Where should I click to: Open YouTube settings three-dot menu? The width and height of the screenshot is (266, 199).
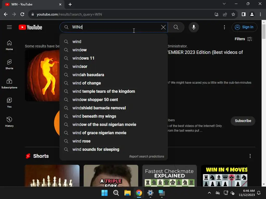pos(224,27)
